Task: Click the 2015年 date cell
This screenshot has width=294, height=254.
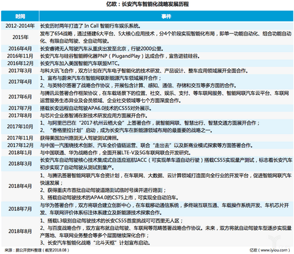Action: click(x=20, y=37)
